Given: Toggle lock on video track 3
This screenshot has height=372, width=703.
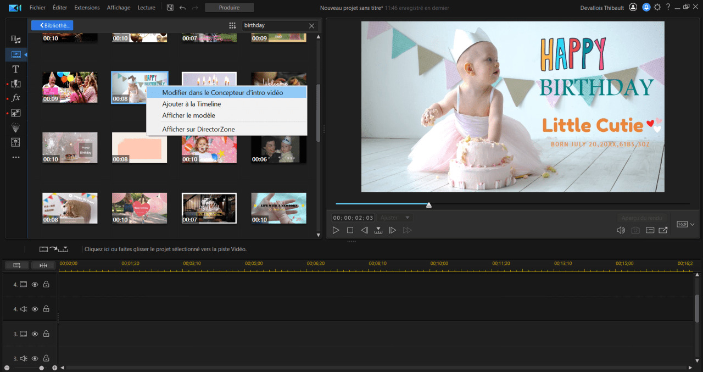Looking at the screenshot, I should coord(46,334).
